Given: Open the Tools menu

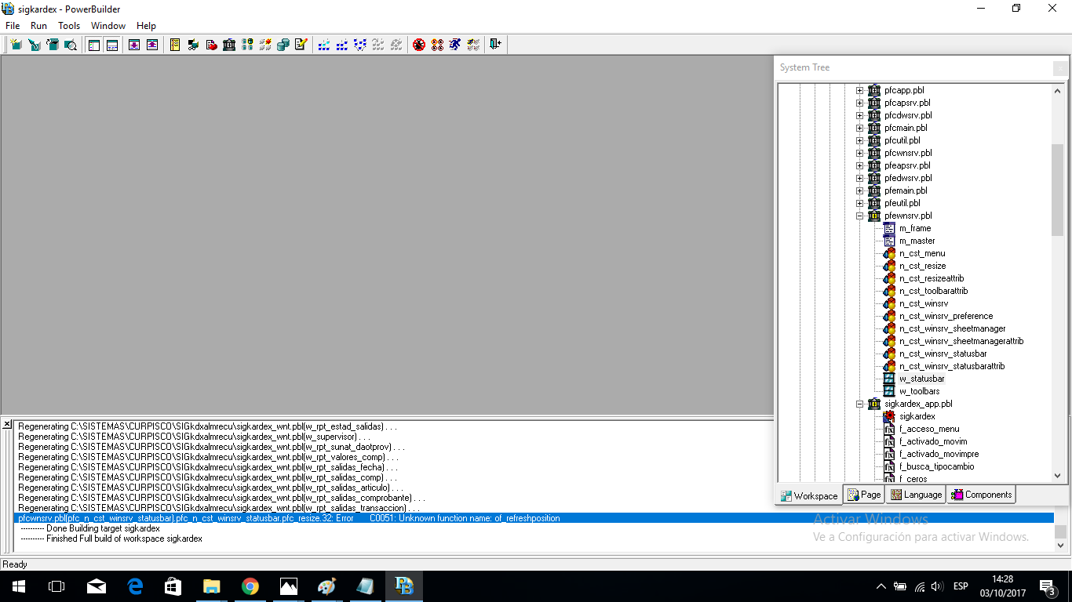Looking at the screenshot, I should tap(69, 26).
